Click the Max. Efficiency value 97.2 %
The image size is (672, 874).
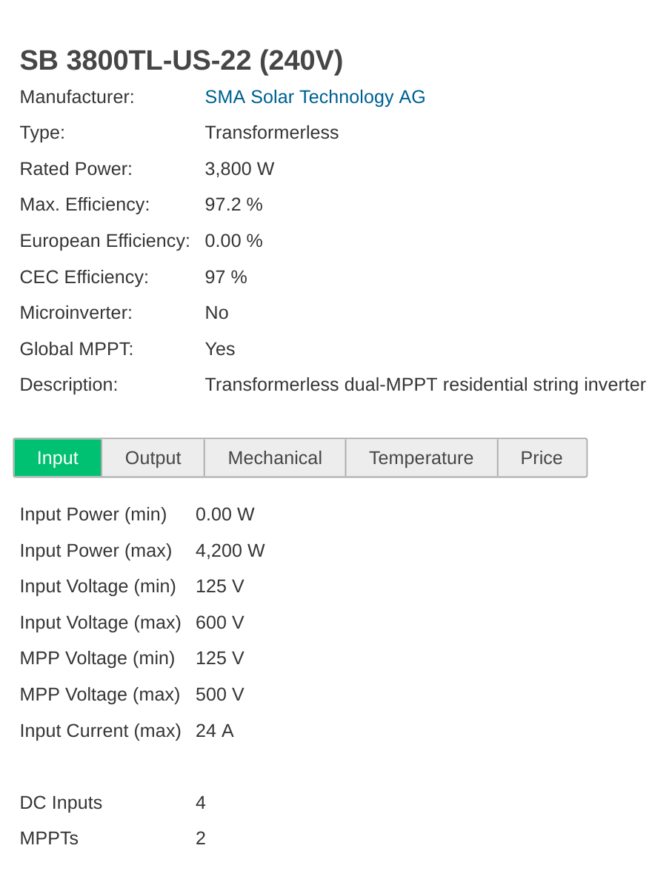233,205
